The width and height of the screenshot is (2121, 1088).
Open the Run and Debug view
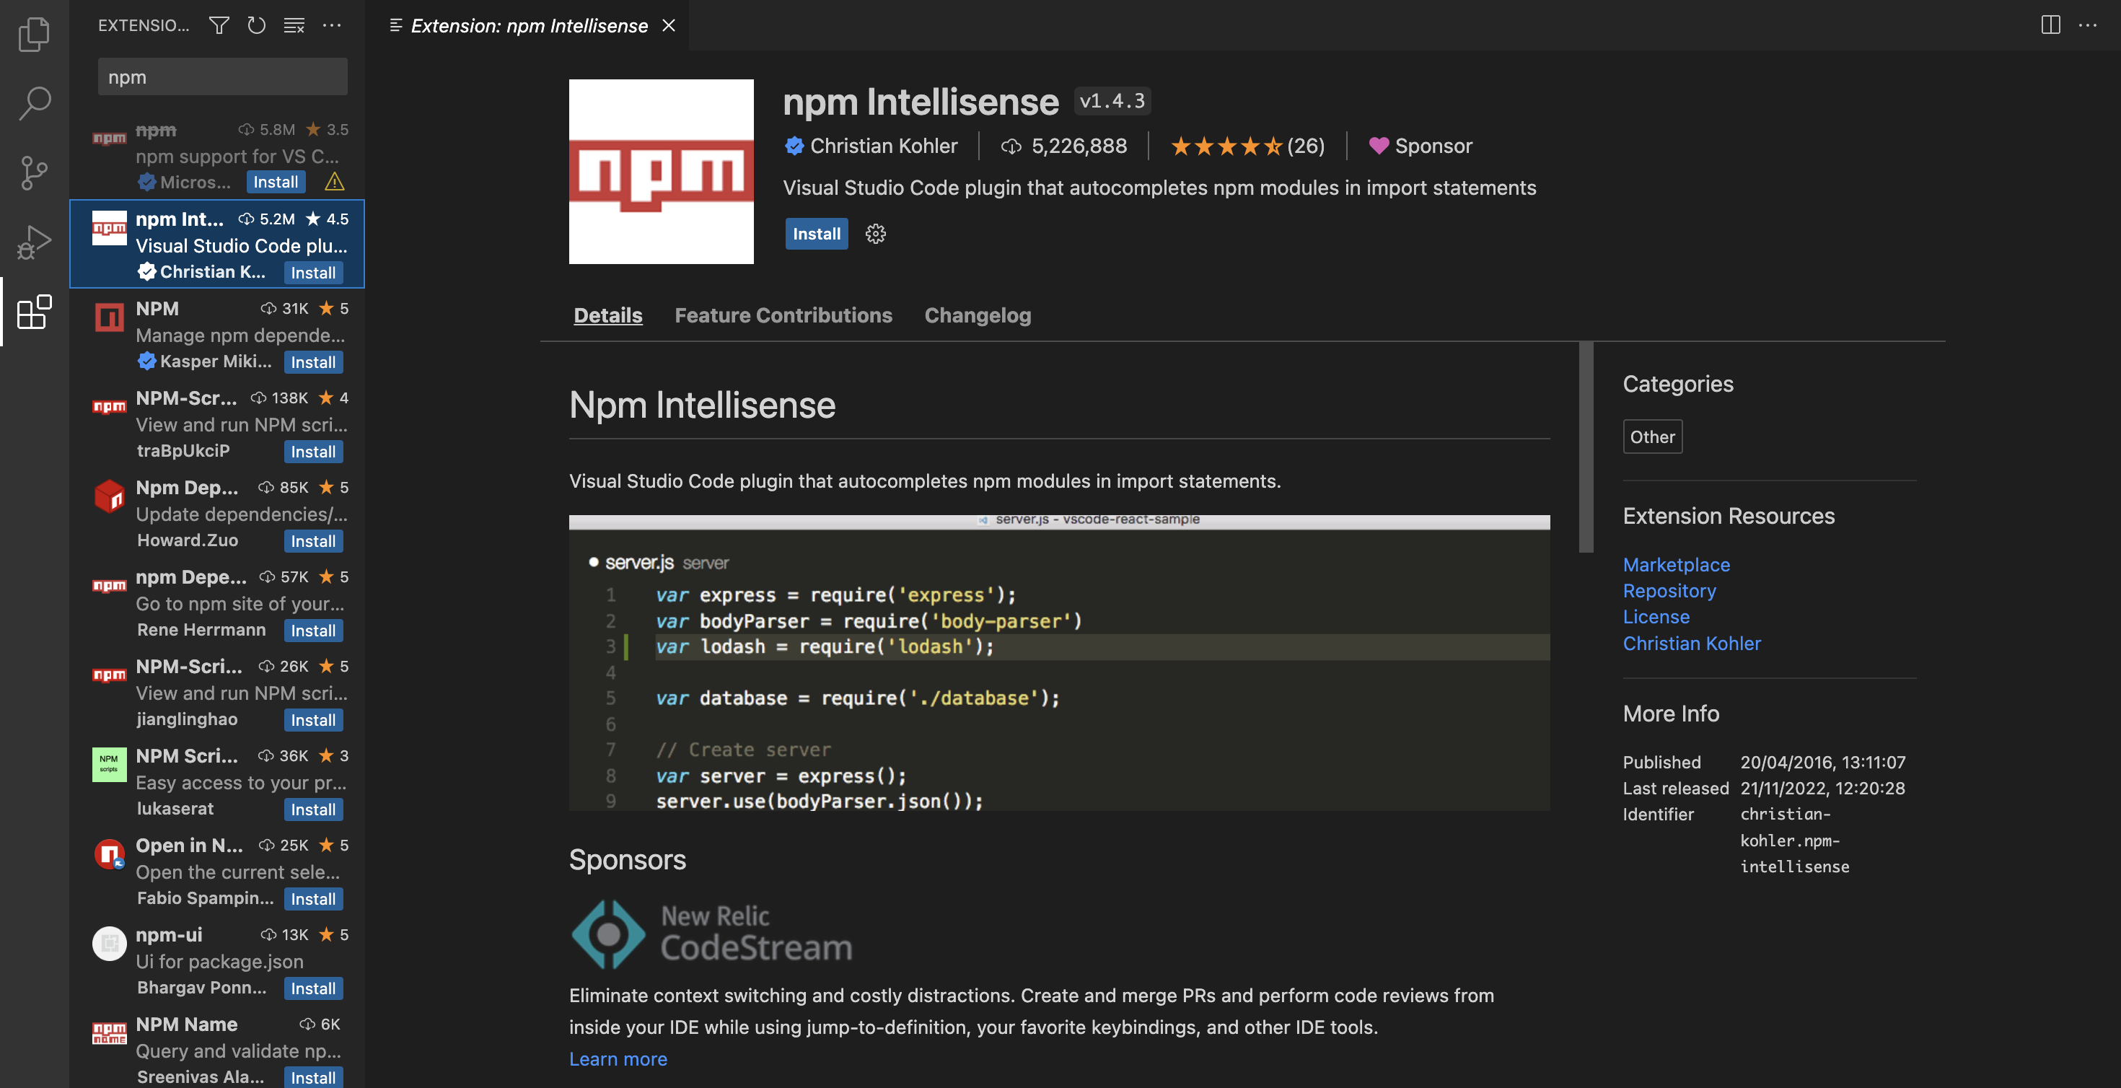34,242
